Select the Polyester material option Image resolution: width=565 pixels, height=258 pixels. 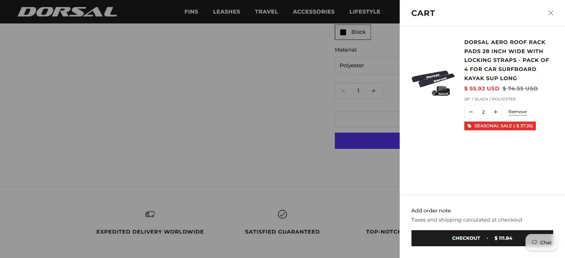(367, 65)
